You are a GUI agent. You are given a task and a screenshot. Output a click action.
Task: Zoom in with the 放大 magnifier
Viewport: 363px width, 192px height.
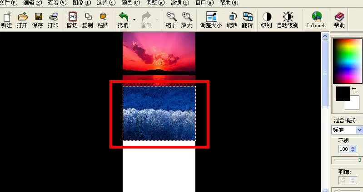click(187, 17)
